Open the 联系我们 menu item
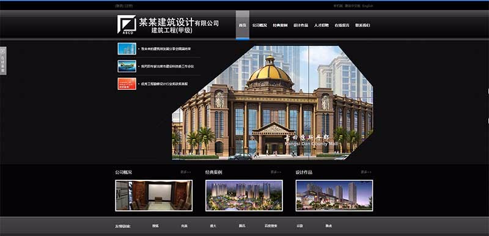 [x=362, y=25]
